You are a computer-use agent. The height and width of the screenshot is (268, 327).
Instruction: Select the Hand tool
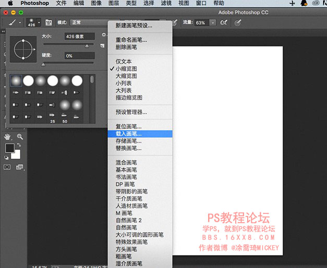[7, 137]
